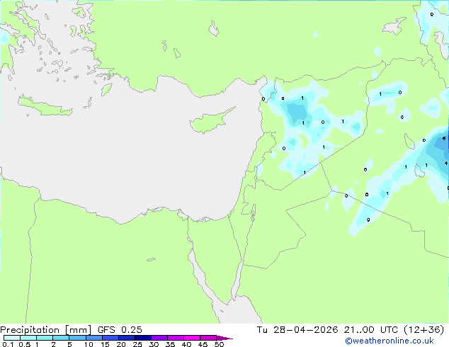Viewport: 449px width, 347px height.
Task: Pick the 10–15 mm legend color swatch
Action: pyautogui.click(x=93, y=338)
